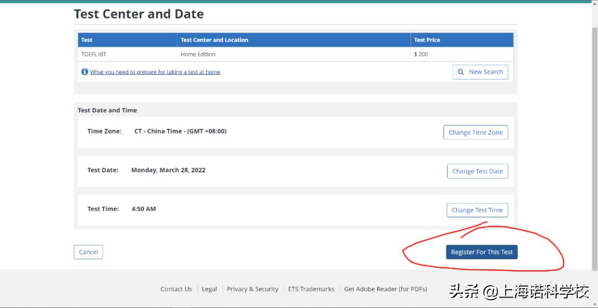Open ETS Trademarks link
Screen dimensions: 598x308
(x=311, y=289)
